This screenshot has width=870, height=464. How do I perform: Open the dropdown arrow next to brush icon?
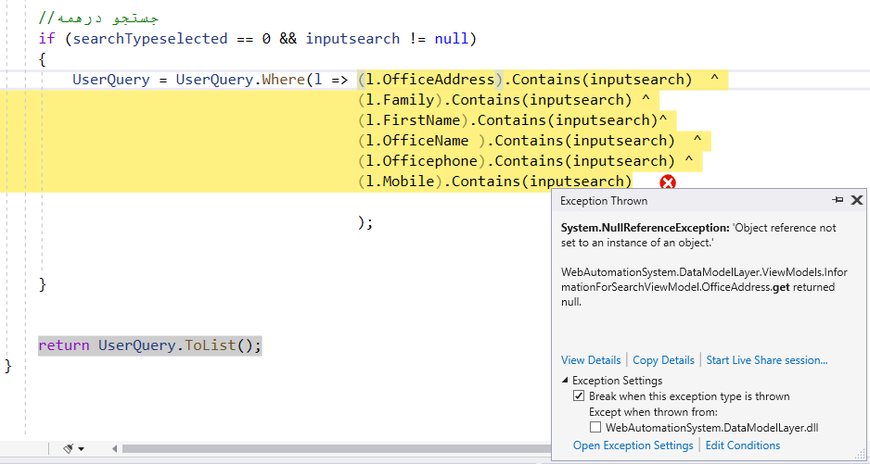tap(81, 449)
